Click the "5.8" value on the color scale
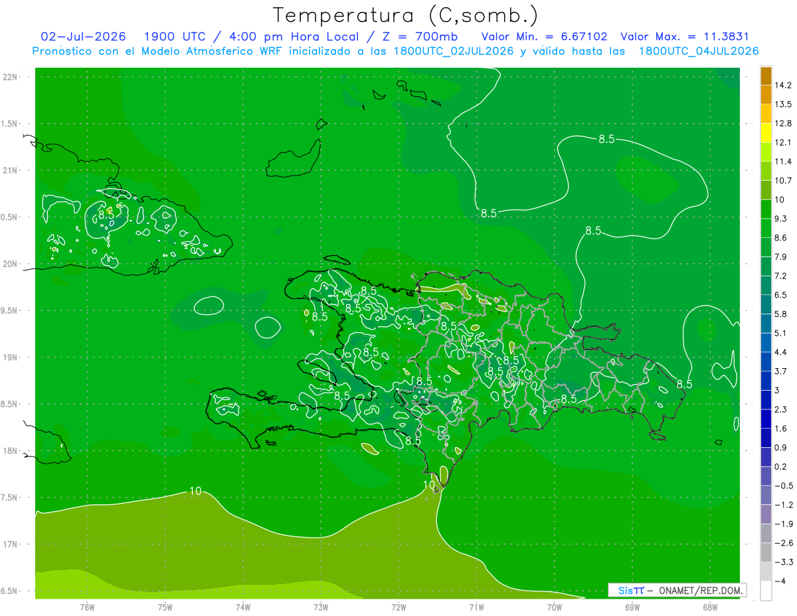Screen dimensions: 797x616 click(780, 314)
